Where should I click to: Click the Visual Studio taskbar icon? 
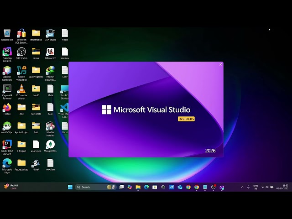(222, 187)
